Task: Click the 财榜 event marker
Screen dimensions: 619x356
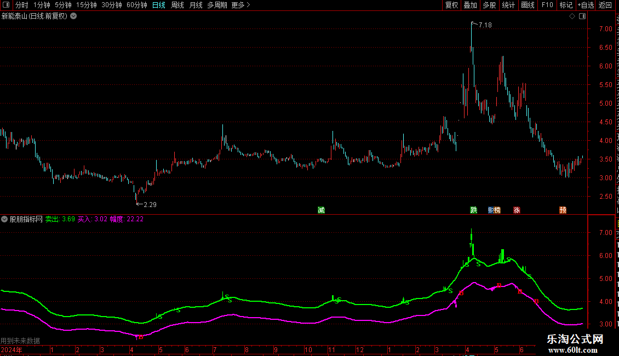Action: (494, 210)
